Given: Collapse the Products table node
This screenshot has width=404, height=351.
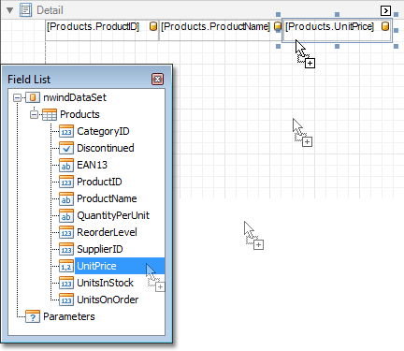Looking at the screenshot, I should pyautogui.click(x=34, y=115).
